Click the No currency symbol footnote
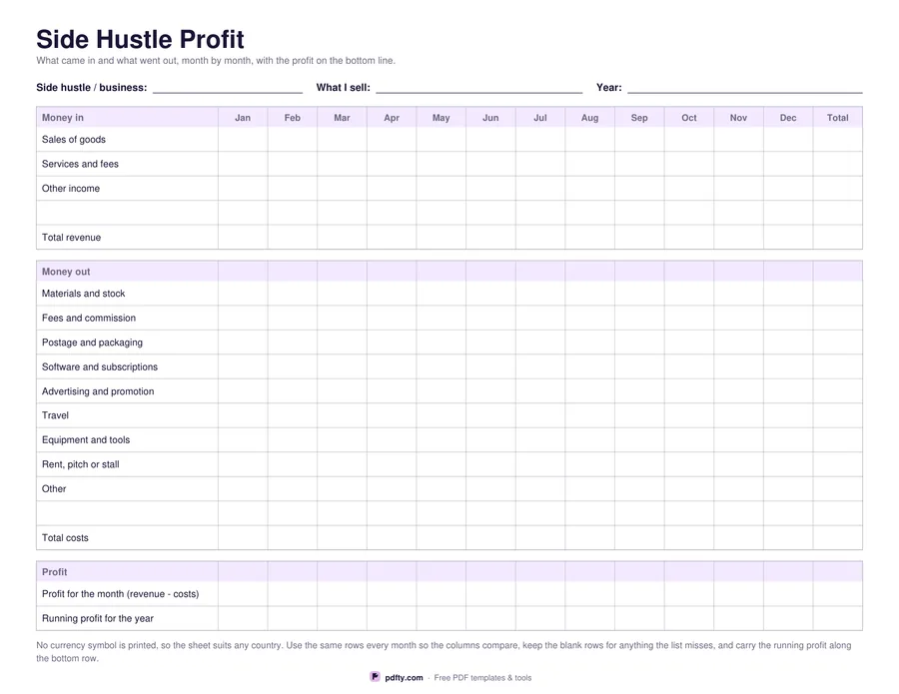Image resolution: width=899 pixels, height=694 pixels. [x=444, y=652]
